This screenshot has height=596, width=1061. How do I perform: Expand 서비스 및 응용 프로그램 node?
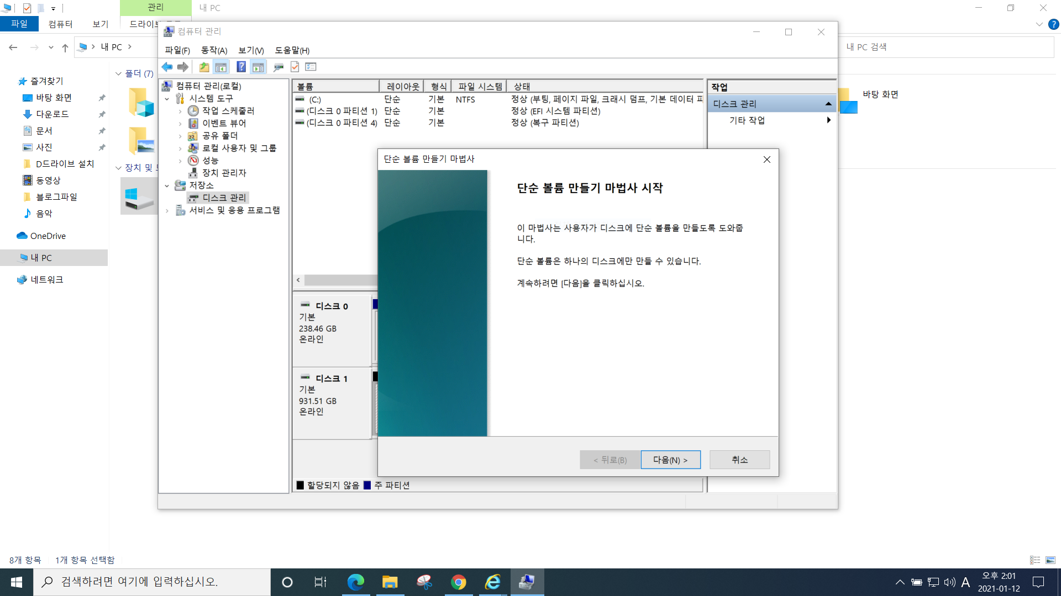(x=167, y=210)
